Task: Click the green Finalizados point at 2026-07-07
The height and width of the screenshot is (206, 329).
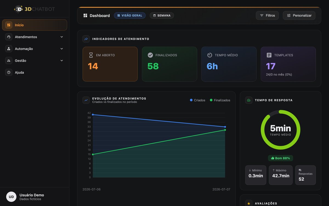Action: 225,130
